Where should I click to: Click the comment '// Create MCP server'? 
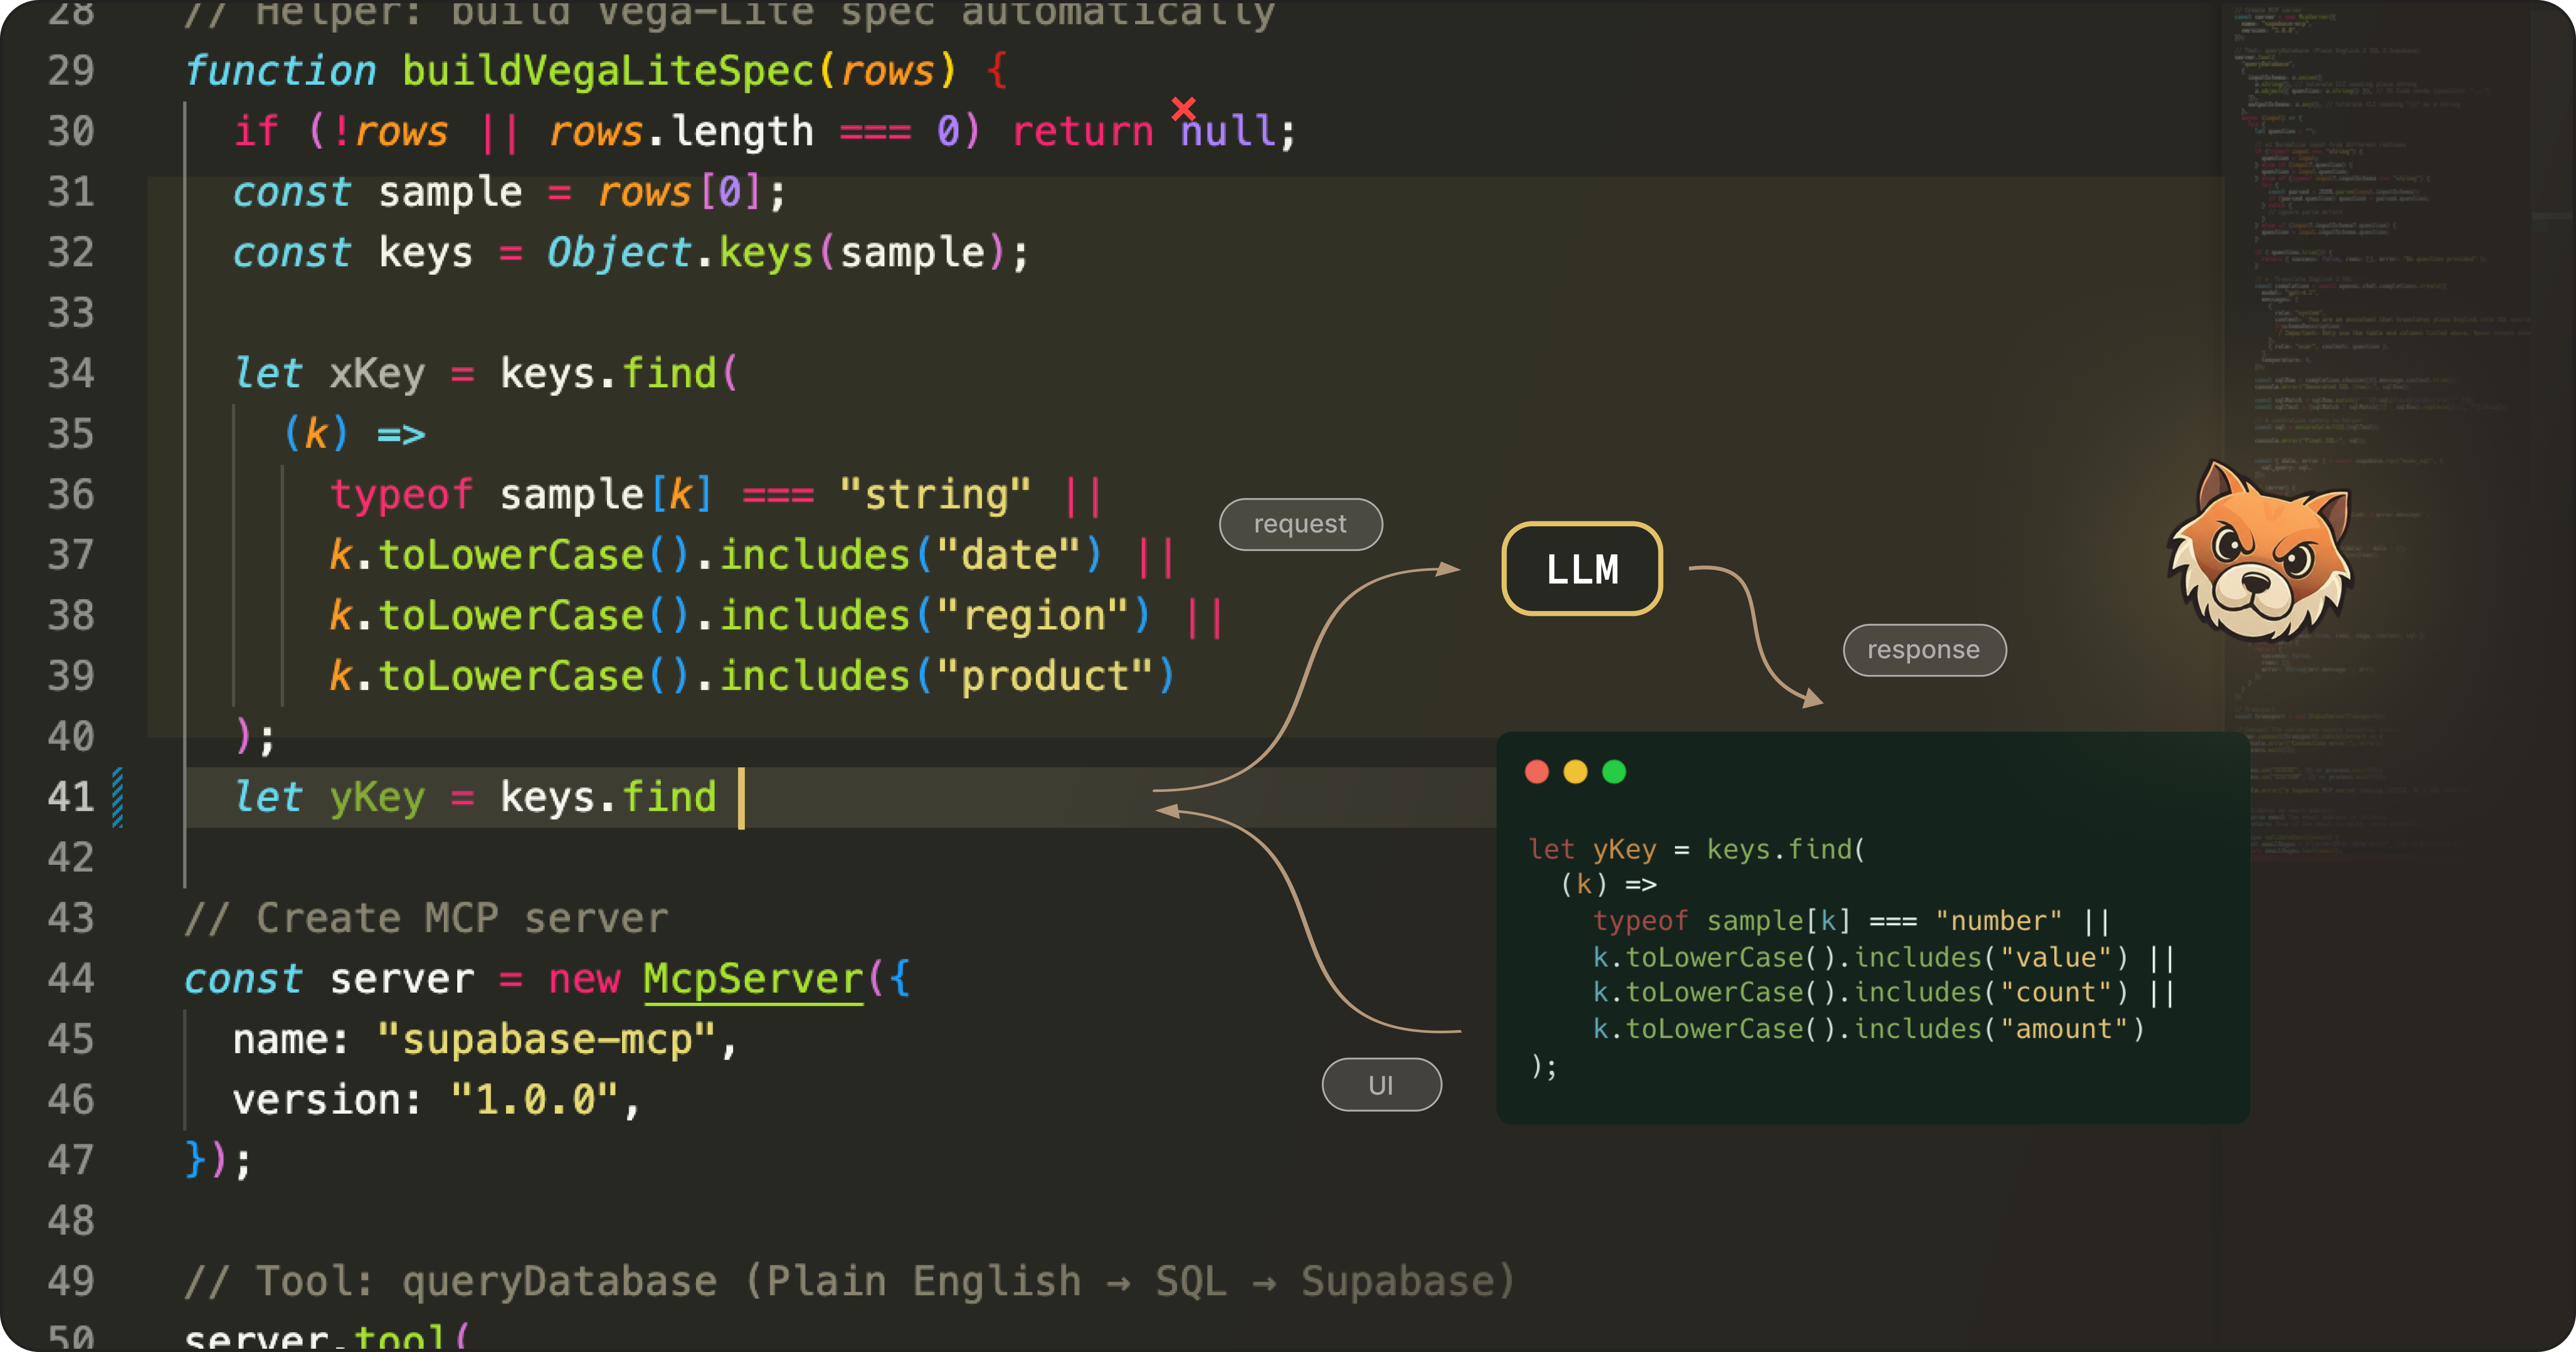pyautogui.click(x=426, y=918)
